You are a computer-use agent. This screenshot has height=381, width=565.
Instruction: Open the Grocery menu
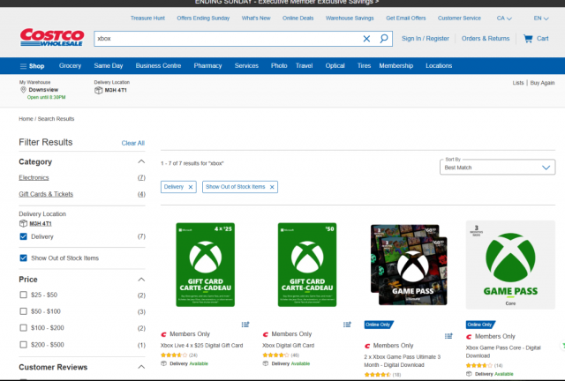tap(70, 66)
